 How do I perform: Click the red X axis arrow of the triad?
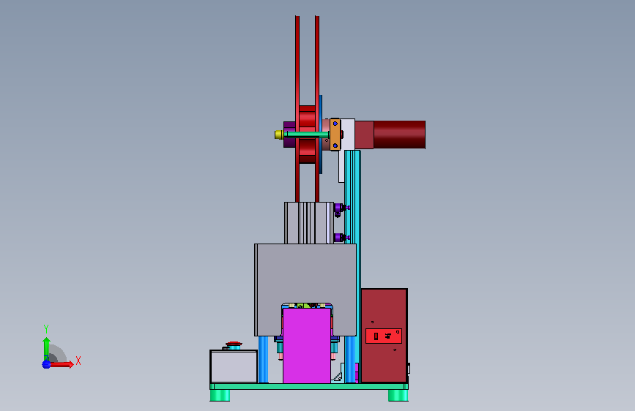62,364
